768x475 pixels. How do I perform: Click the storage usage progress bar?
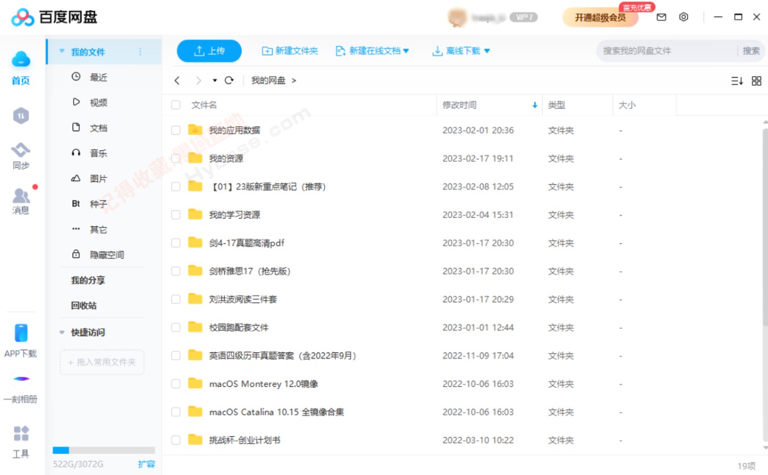pyautogui.click(x=104, y=450)
